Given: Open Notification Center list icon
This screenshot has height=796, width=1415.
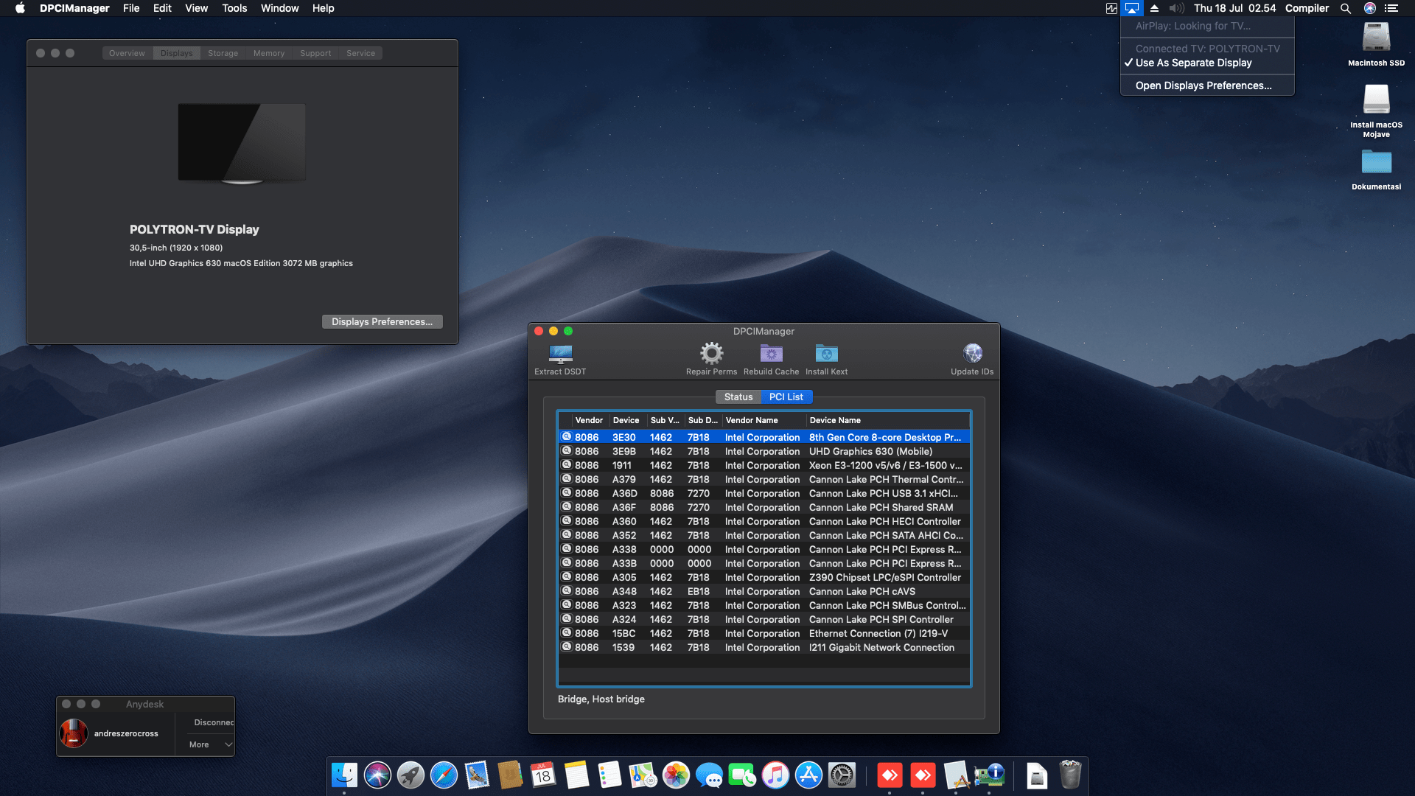Looking at the screenshot, I should tap(1391, 8).
